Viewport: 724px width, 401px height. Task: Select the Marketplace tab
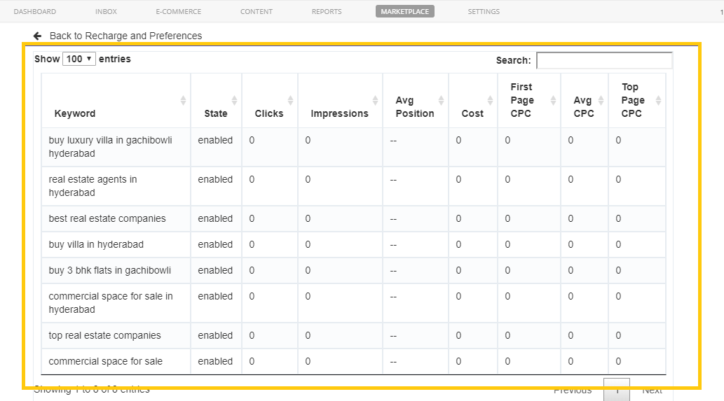click(x=405, y=11)
